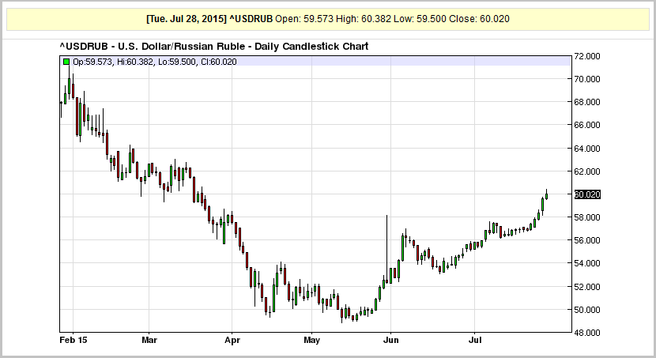Click the 'Apr' date axis label
This screenshot has height=358, width=656.
pos(232,341)
